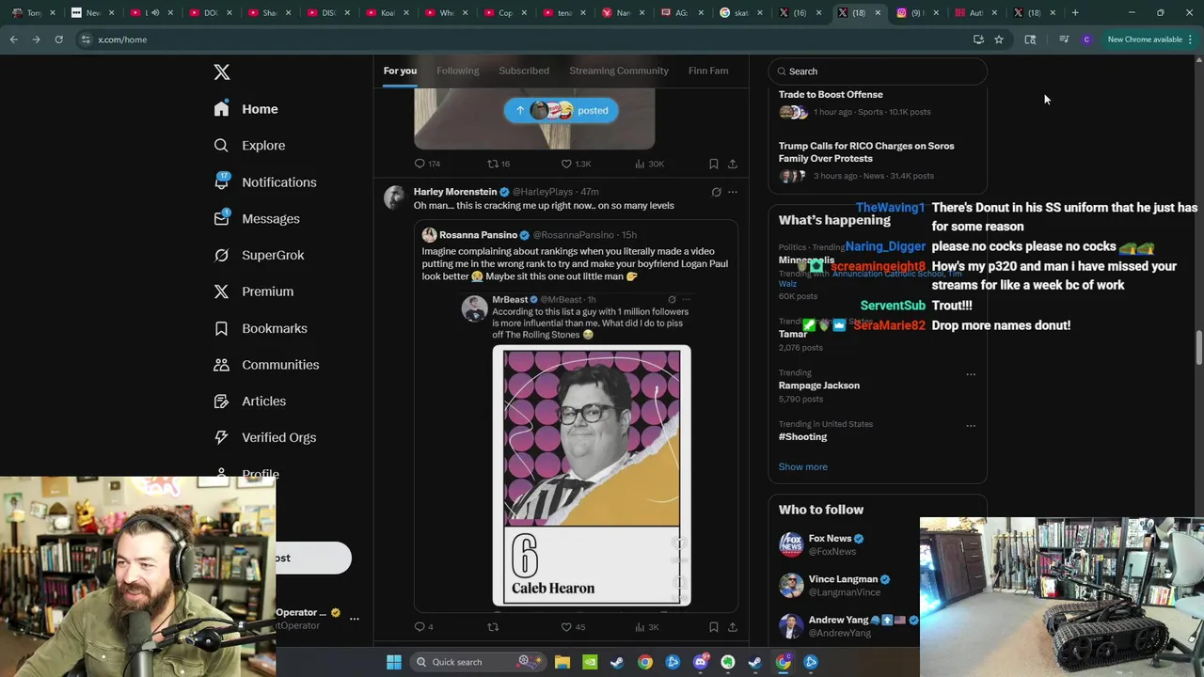Open Articles in the sidebar
Viewport: 1204px width, 677px height.
coord(249,401)
